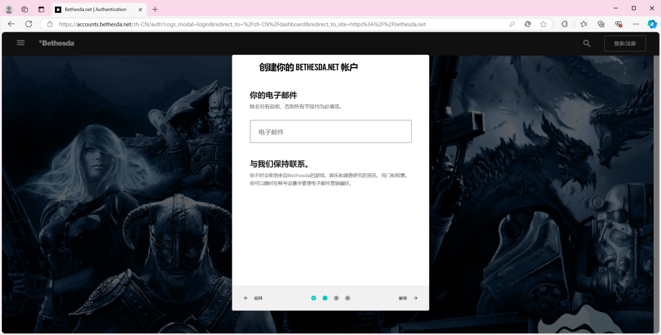Open Settings and more menu
Screen dimensions: 661x335
click(x=636, y=24)
